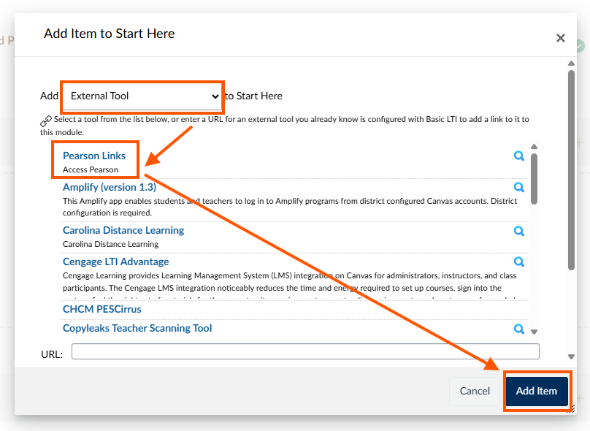Select Cengage LTI Advantage tool
This screenshot has height=431, width=590.
click(x=116, y=262)
